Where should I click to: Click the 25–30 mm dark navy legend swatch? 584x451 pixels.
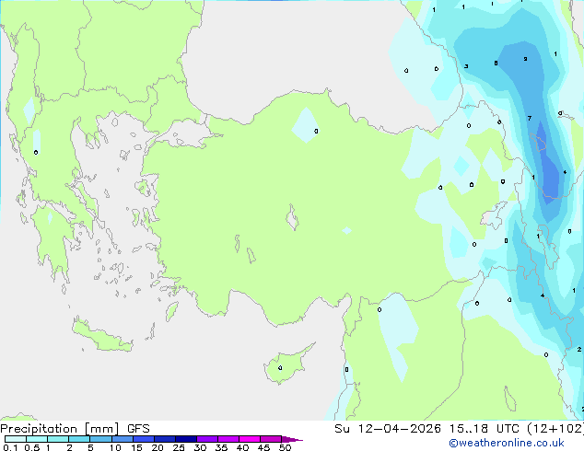tap(186, 439)
